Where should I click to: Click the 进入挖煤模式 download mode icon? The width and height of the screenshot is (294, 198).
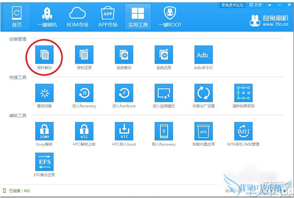[x=164, y=93]
